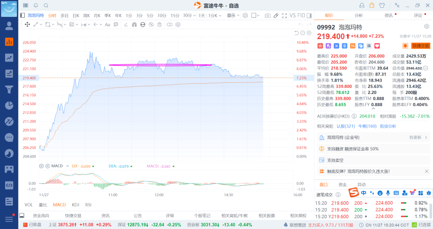433x229 pixels.
Task: Expand the MACD indicator dropdown arrow
Action: (x=67, y=166)
